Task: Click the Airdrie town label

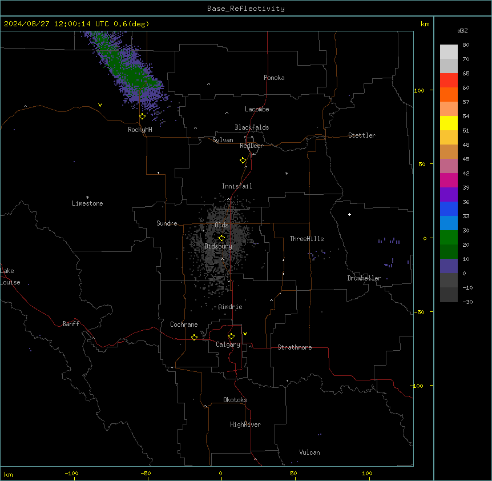Action: [230, 307]
